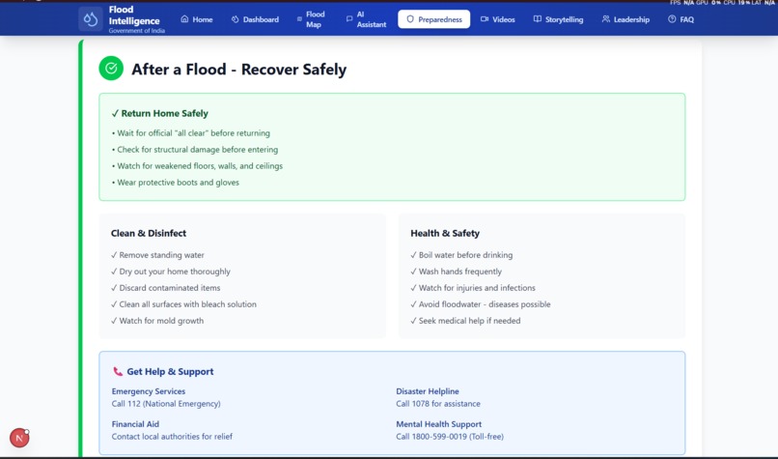Click the 'Mental Health Support' label
This screenshot has width=778, height=459.
438,424
